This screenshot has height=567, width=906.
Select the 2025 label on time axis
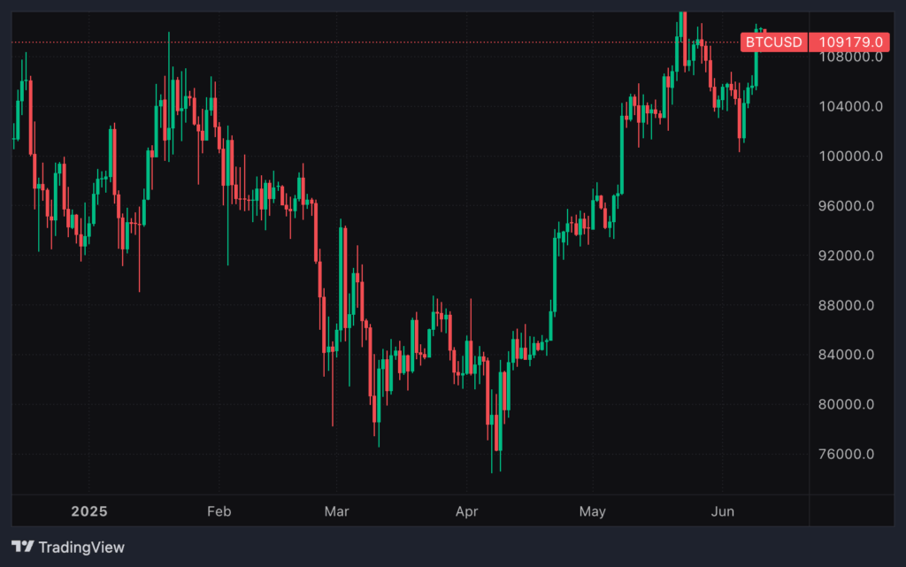click(88, 511)
